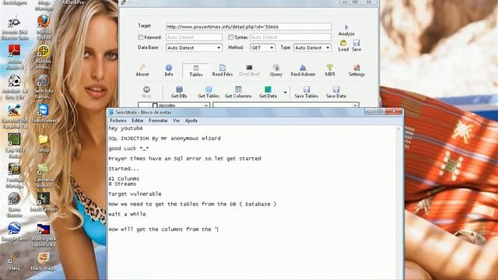Screen dimensions: 498x280
Task: Click the Save Data icon
Action: point(336,89)
